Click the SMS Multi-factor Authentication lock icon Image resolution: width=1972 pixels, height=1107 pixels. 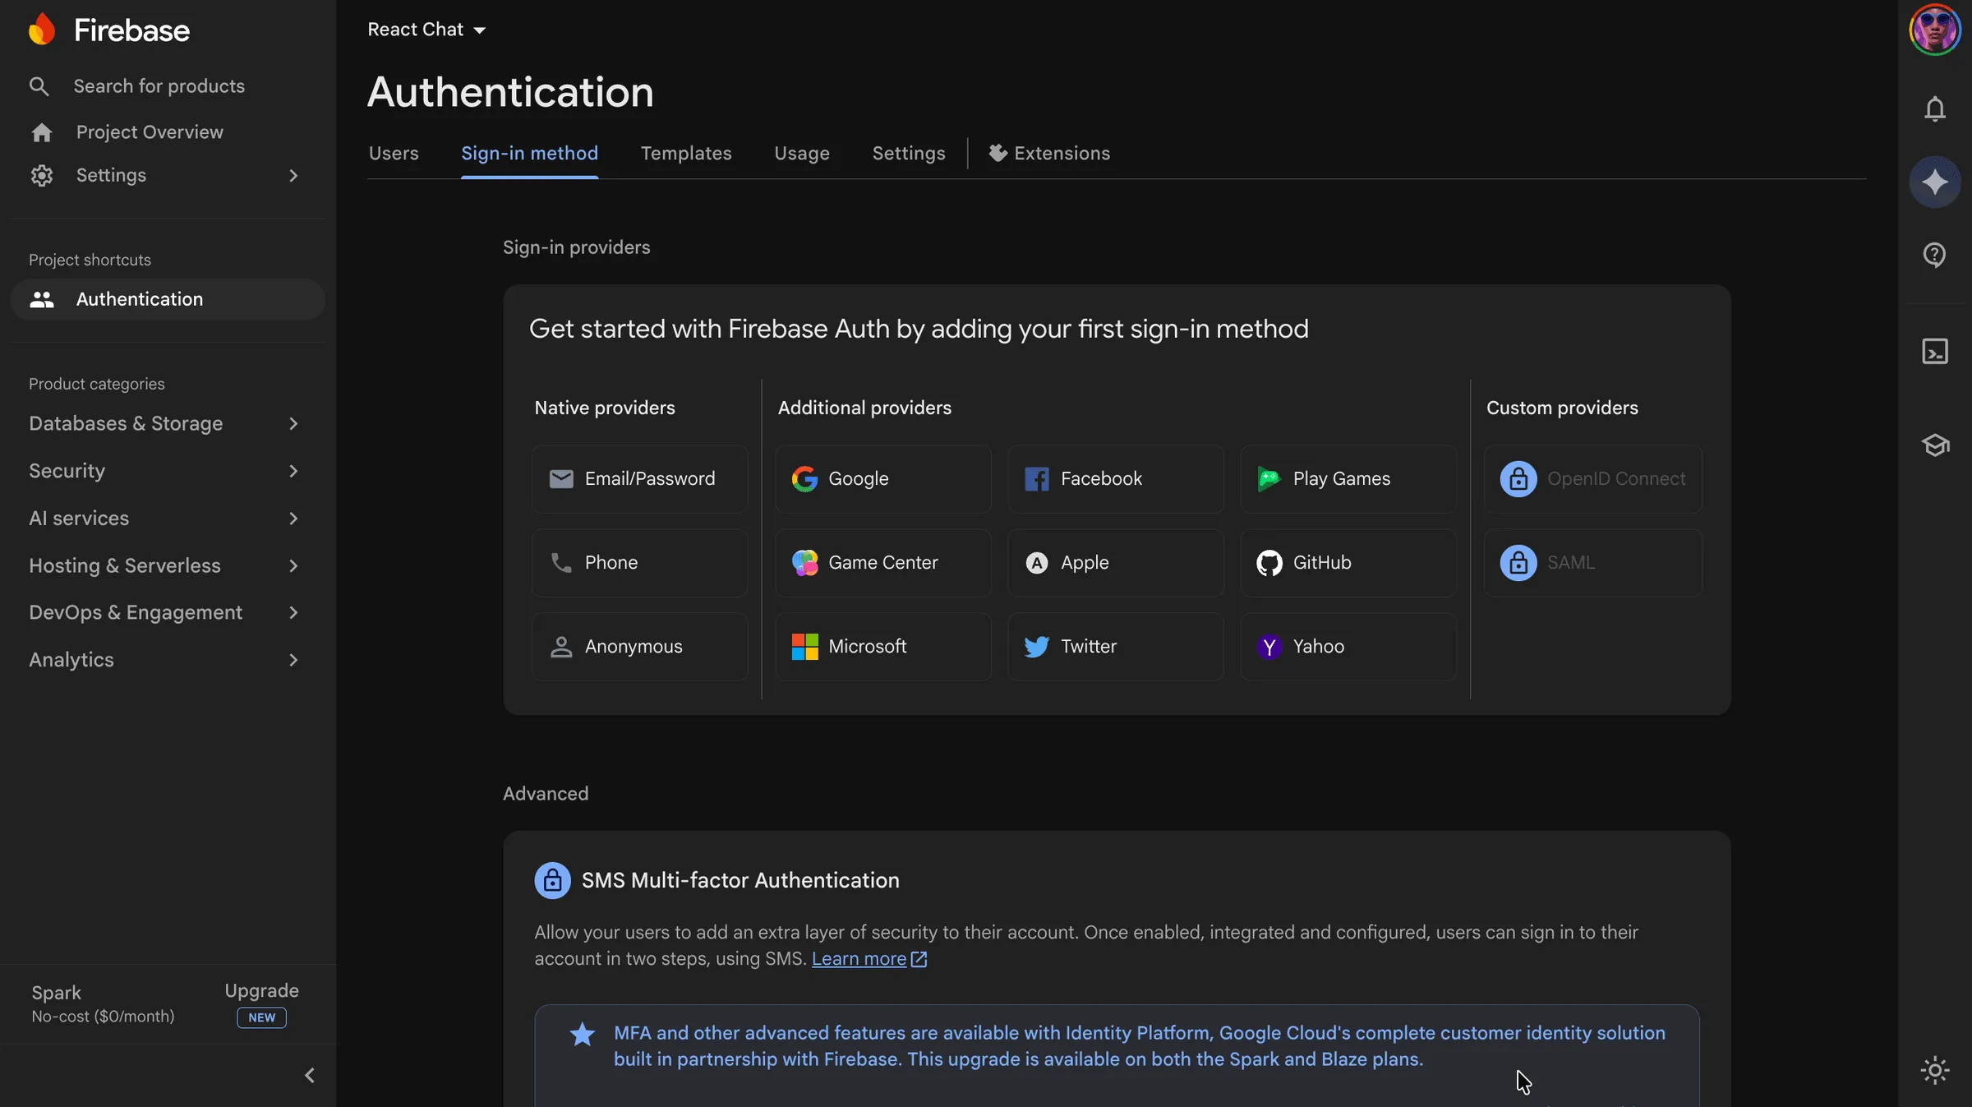click(553, 880)
